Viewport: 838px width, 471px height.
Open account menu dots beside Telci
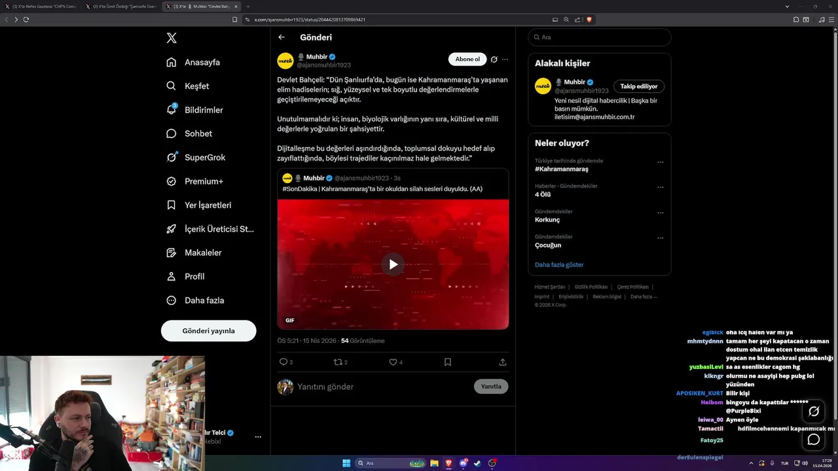pyautogui.click(x=258, y=436)
